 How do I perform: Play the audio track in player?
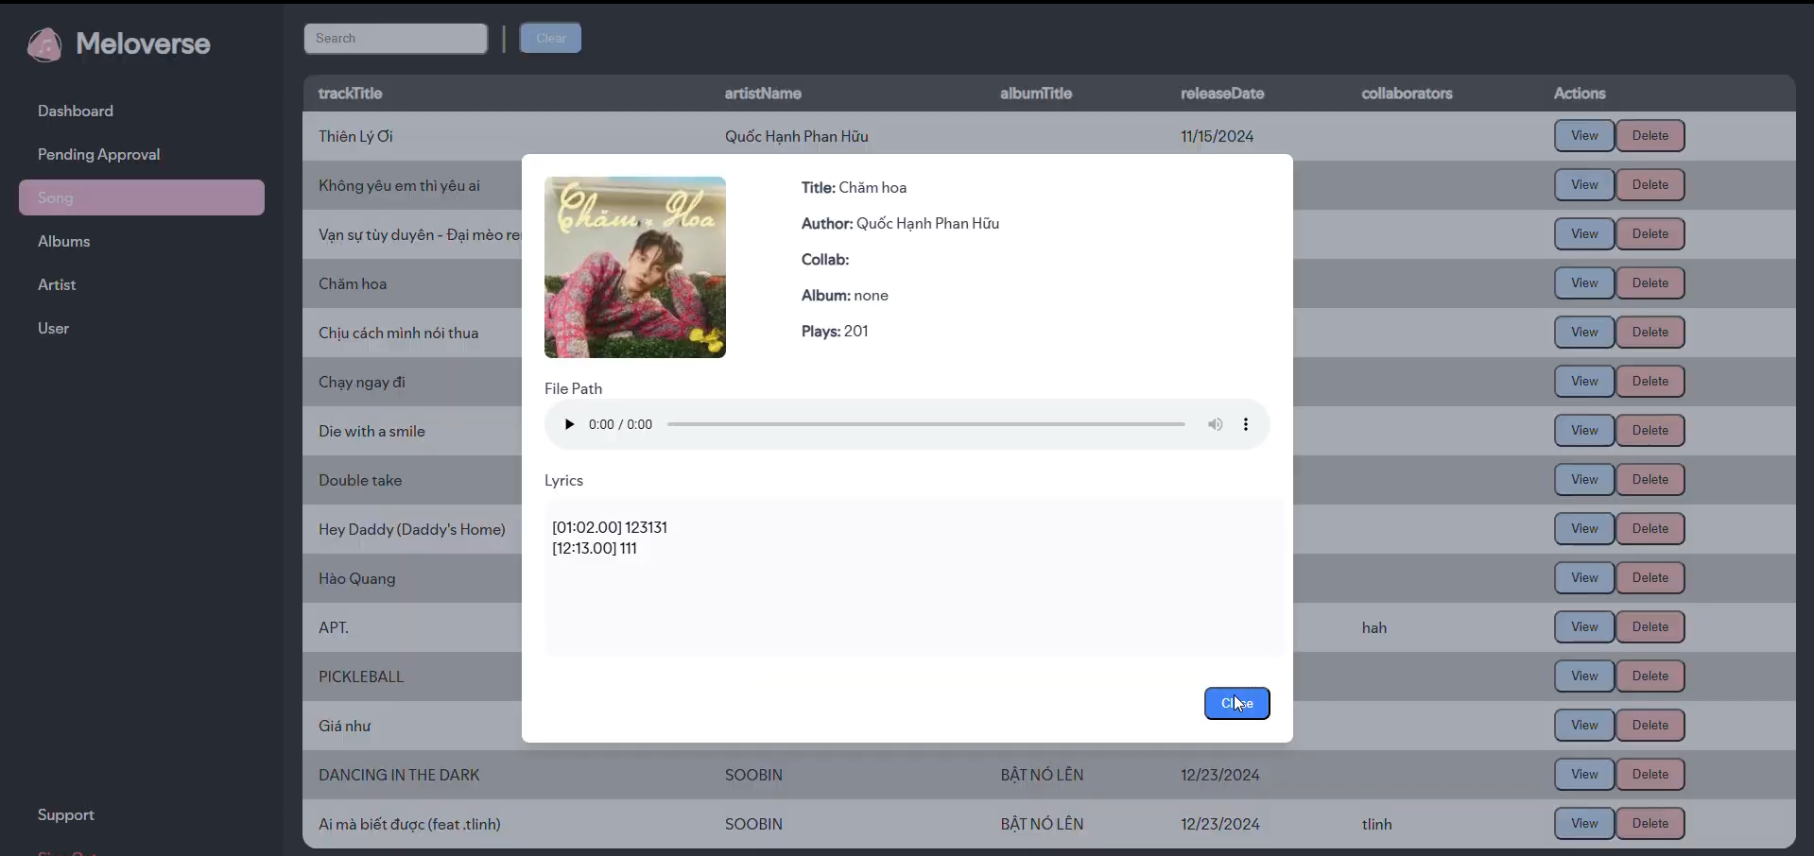[x=569, y=424]
